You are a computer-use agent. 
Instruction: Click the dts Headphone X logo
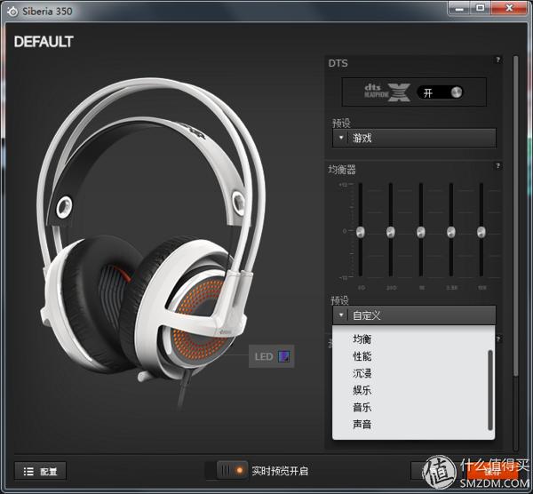387,92
